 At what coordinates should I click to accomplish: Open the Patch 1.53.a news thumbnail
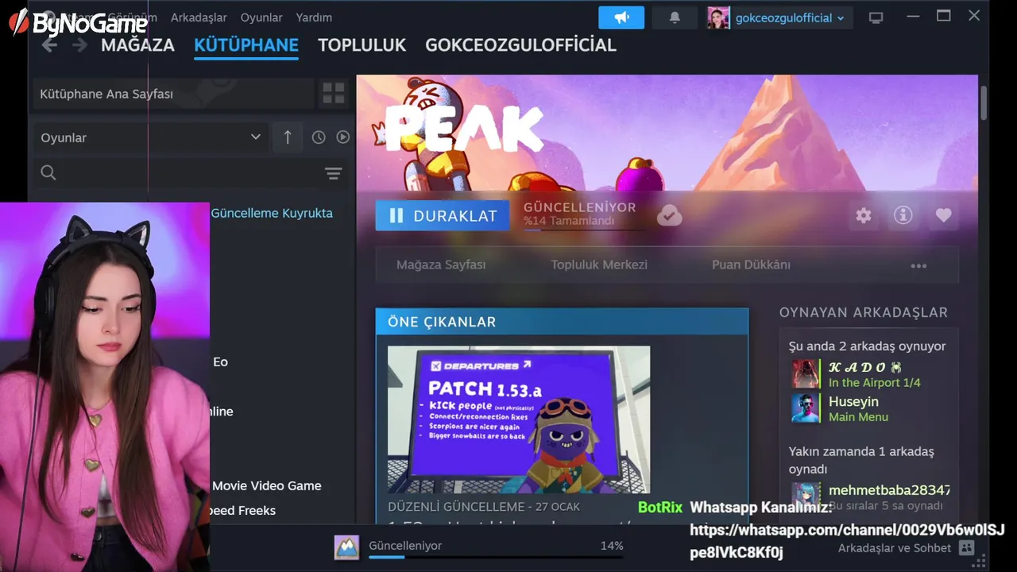tap(519, 419)
